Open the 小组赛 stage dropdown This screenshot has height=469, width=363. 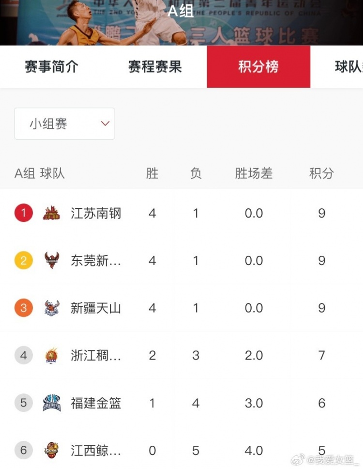click(x=64, y=124)
